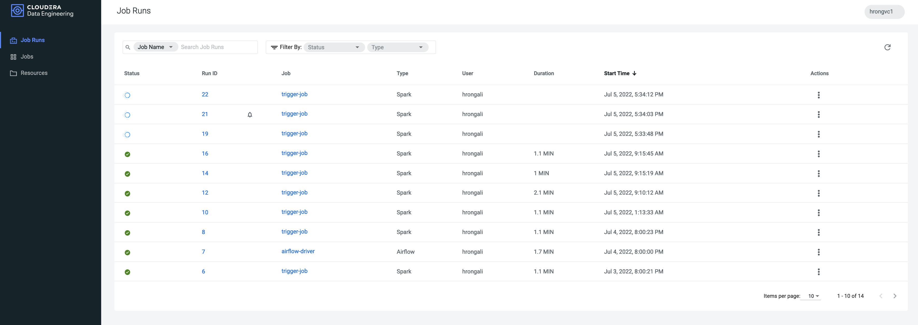Click the in-progress status spinner on run 19

click(128, 134)
